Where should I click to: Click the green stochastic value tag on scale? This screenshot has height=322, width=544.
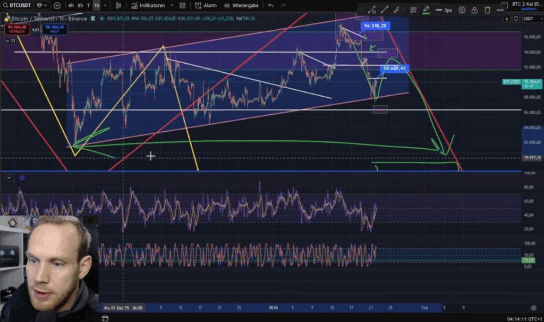point(529,260)
